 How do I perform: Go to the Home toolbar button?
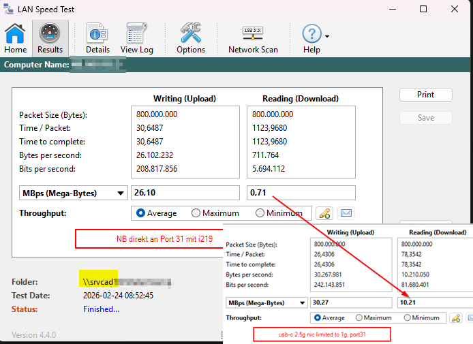point(15,39)
